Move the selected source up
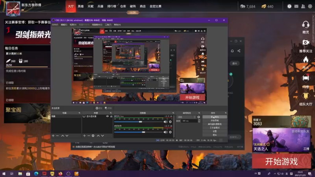Screen dimensions: 315x177 (x=98, y=136)
